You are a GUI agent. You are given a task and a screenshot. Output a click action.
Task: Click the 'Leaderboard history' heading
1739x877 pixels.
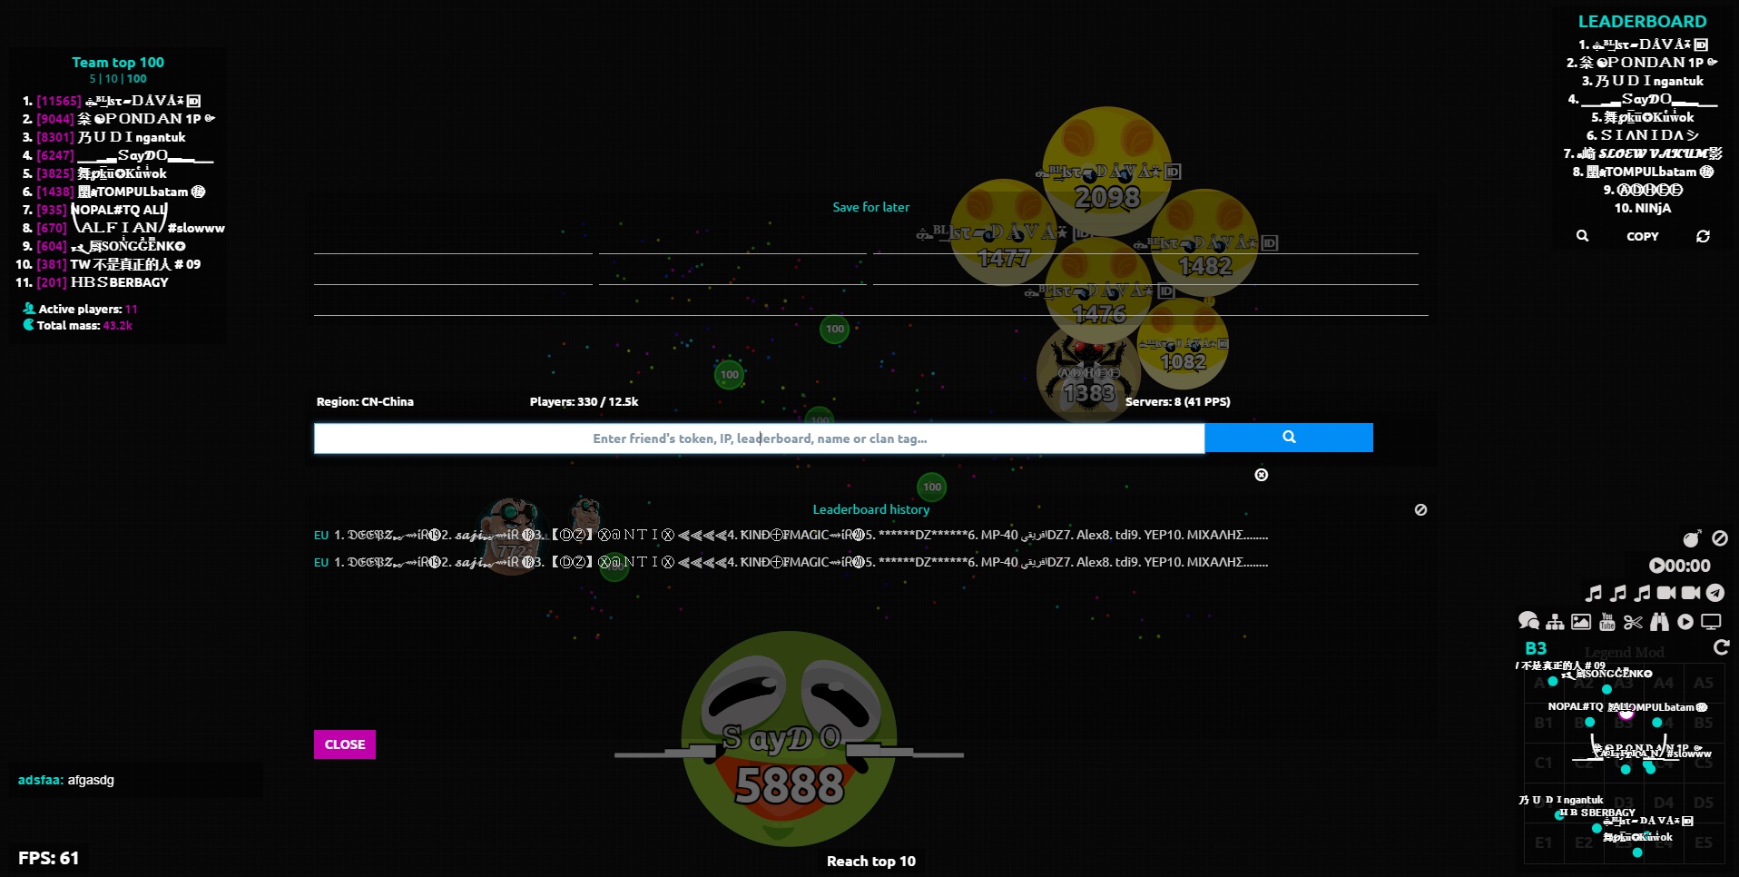(870, 509)
